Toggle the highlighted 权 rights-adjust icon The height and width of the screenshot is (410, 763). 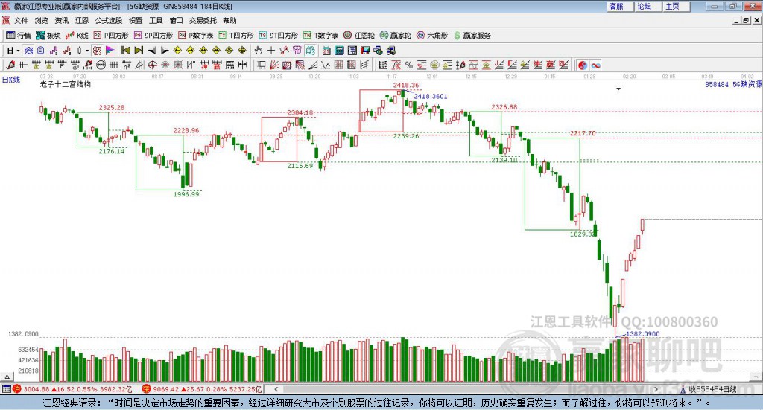97,51
